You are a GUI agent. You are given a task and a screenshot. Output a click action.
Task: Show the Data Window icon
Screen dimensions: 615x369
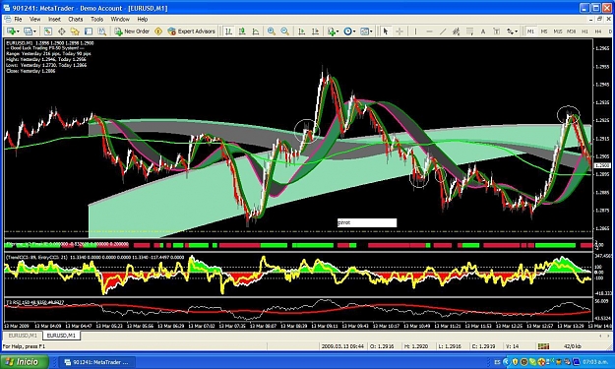(x=61, y=31)
